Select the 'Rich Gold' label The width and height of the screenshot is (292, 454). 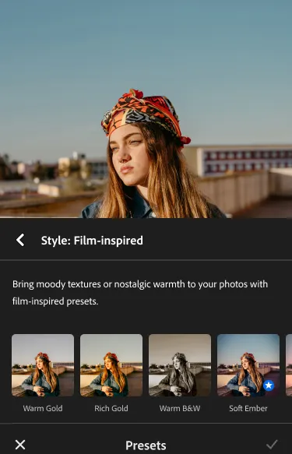point(111,408)
